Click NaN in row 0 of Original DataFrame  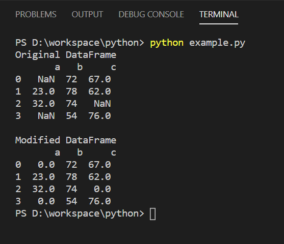coord(46,79)
